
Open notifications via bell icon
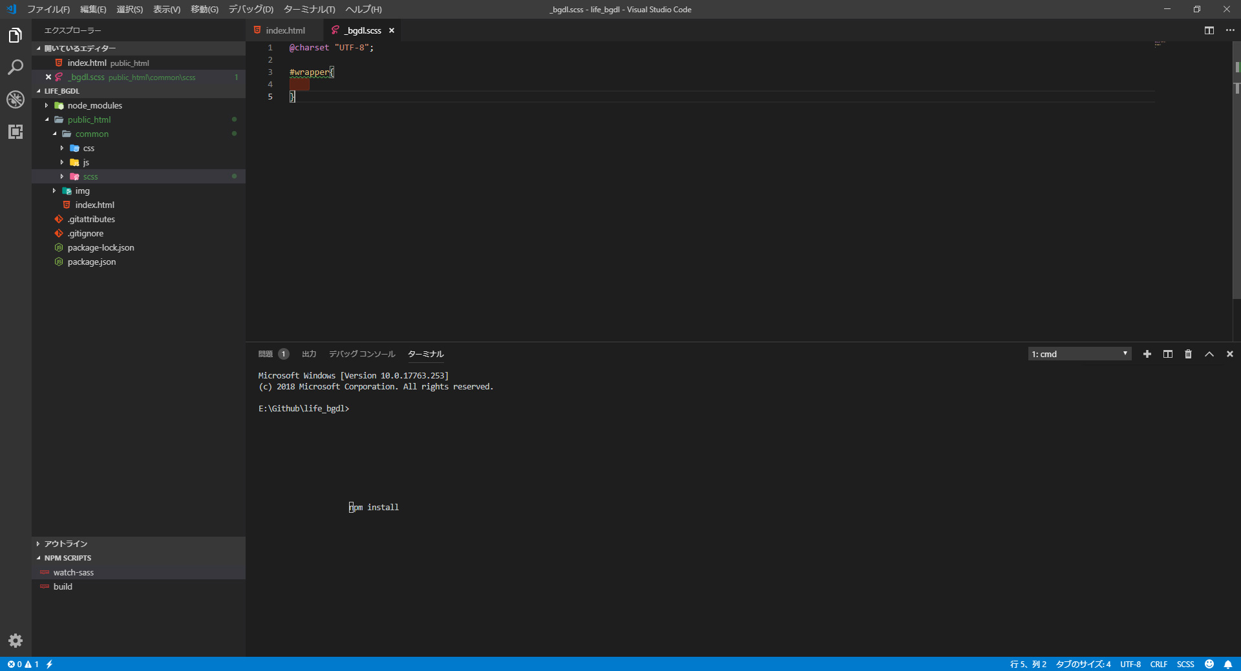coord(1229,664)
